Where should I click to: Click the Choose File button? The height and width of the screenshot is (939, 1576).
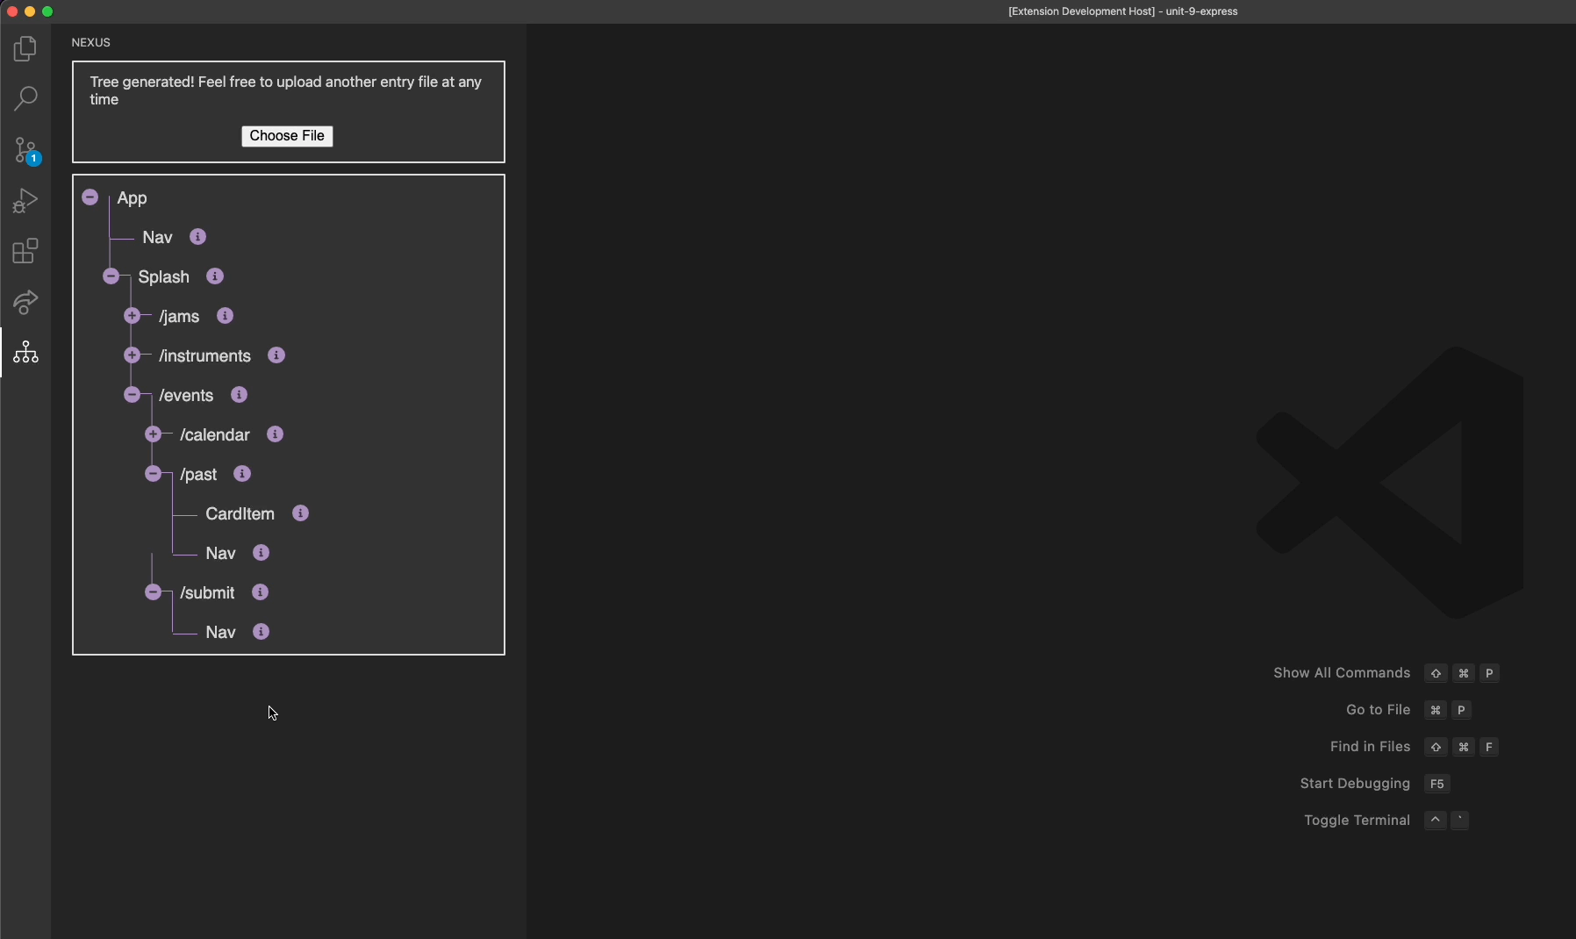[288, 136]
